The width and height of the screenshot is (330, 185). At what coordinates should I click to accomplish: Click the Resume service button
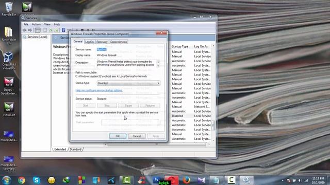pyautogui.click(x=150, y=105)
